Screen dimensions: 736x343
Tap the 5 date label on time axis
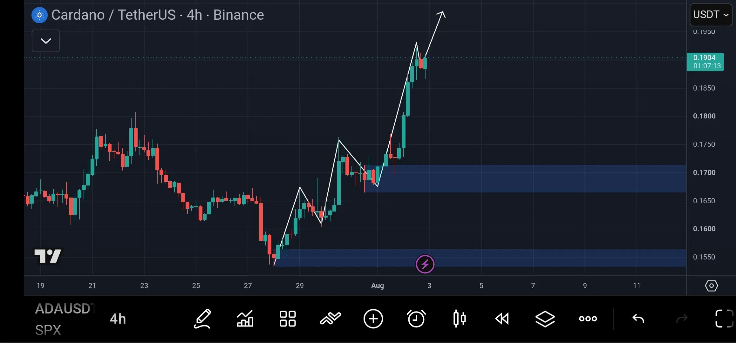tap(481, 286)
